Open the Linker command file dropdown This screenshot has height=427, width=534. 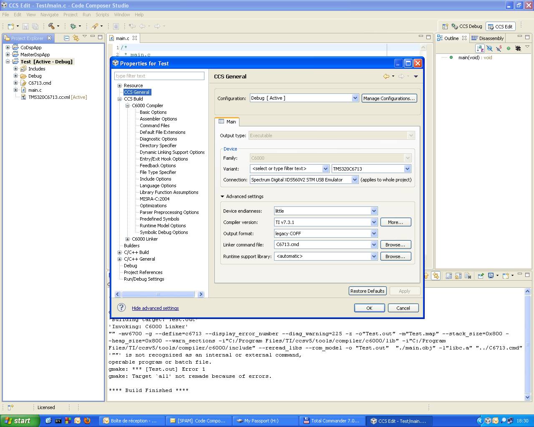pos(374,244)
